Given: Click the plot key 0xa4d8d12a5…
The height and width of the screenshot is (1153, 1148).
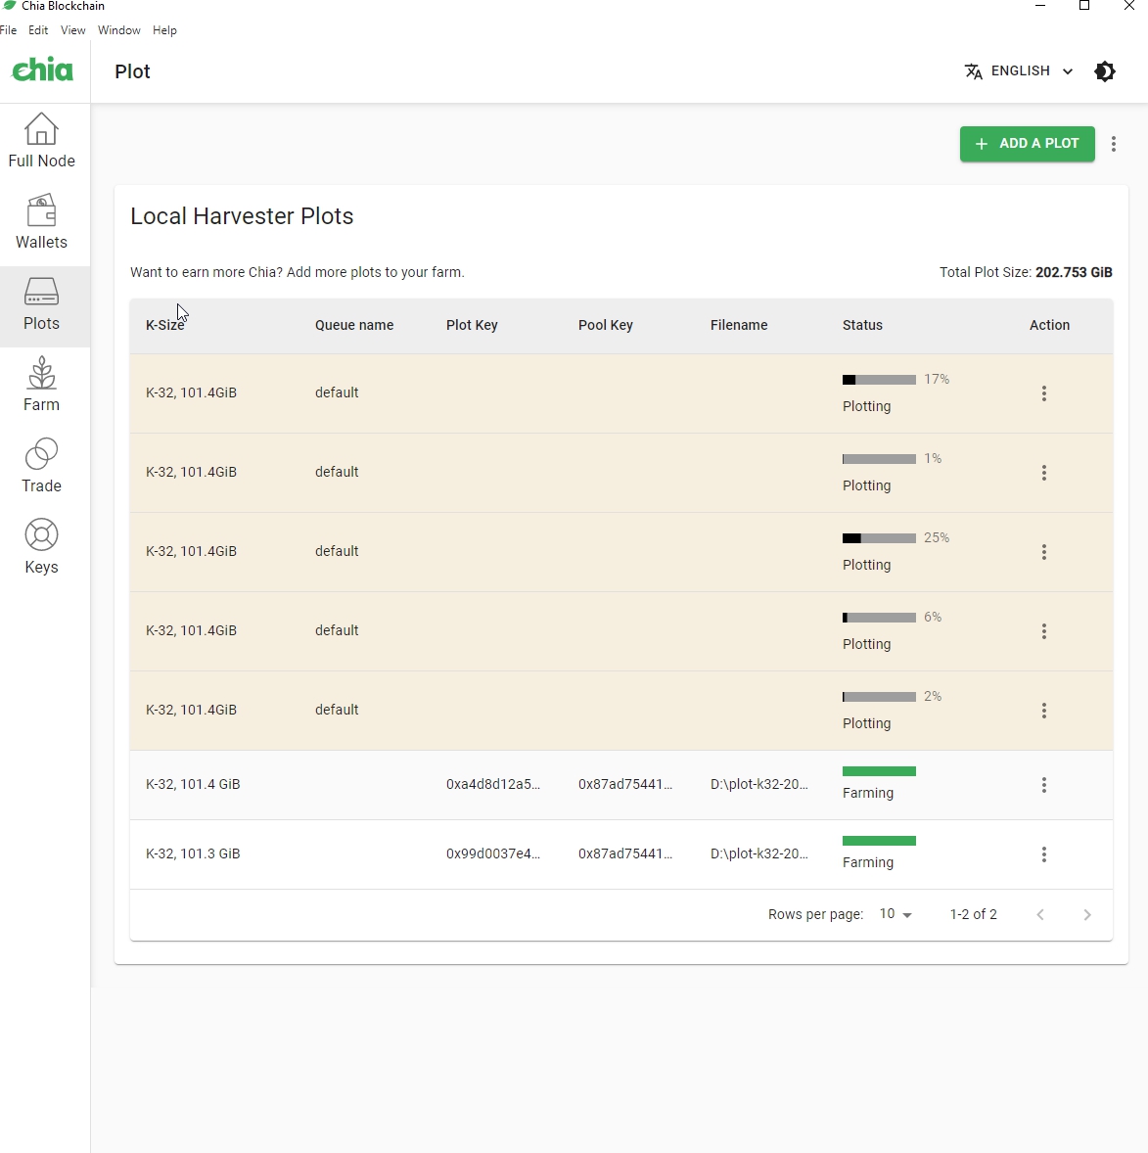Looking at the screenshot, I should 492,784.
